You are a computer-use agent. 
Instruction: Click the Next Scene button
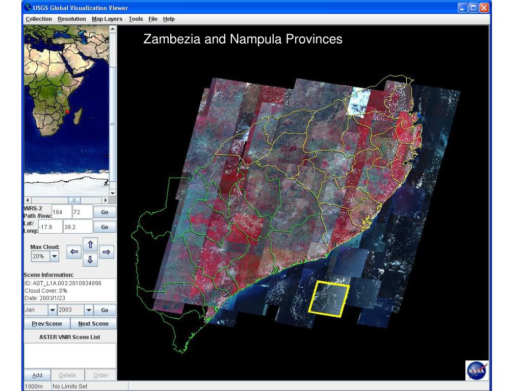click(x=93, y=323)
